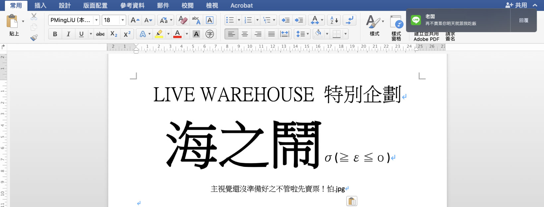Click the Asian layout A icon
Screen dimensions: 544x207
pyautogui.click(x=315, y=20)
